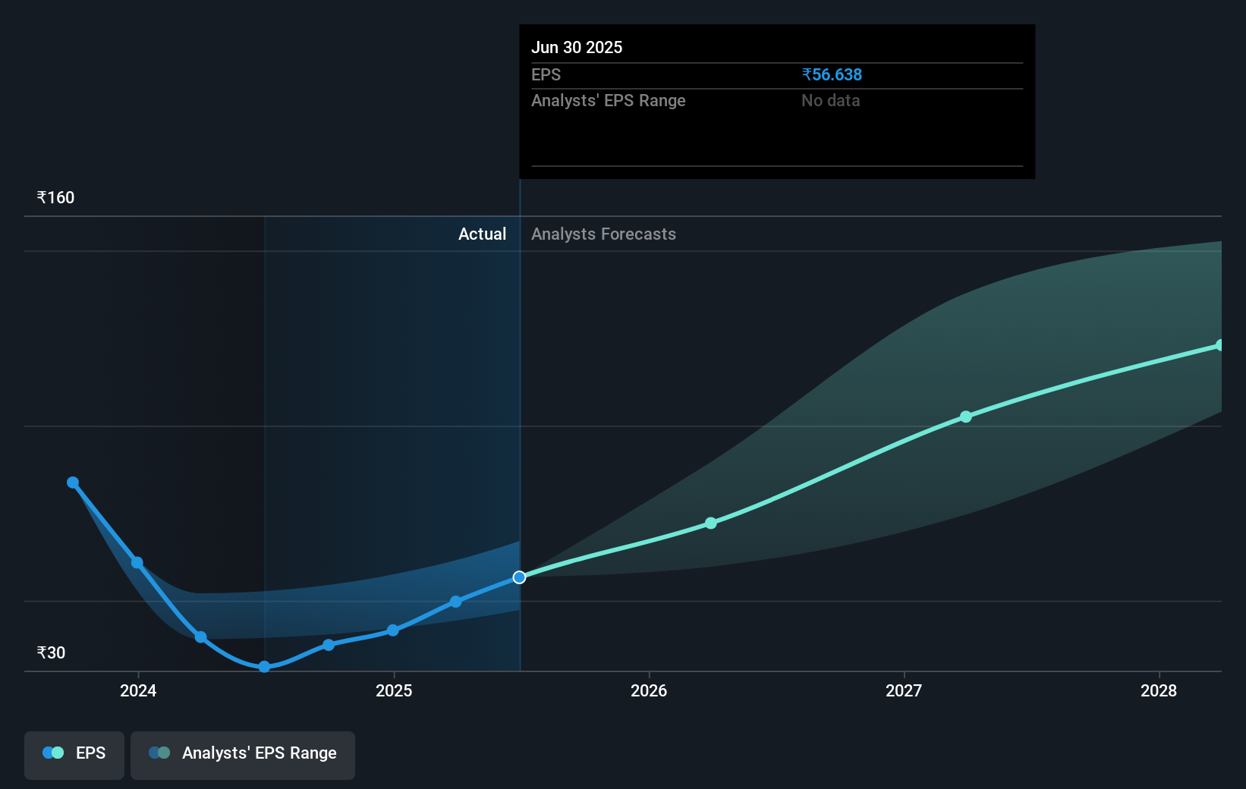Click the 2027 forecast data point

point(965,416)
